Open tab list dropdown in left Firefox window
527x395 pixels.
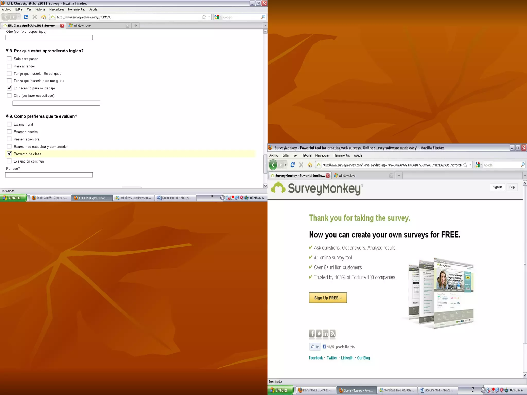click(x=265, y=25)
